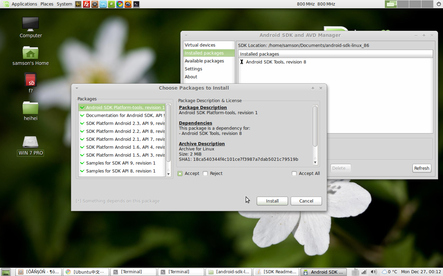Screen dimensions: 443x276
Task: Select SDK Platform Android 2.2, API 8 package
Action: (x=122, y=131)
